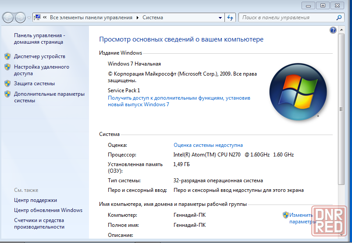Image resolution: width=352 pixels, height=243 pixels.
Task: Expand the breadcrumb arrow before Система
Action: tap(138, 18)
